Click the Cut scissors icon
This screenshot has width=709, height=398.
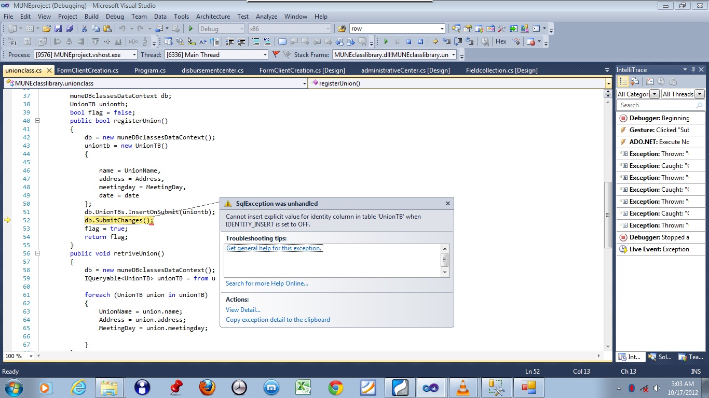click(x=84, y=29)
